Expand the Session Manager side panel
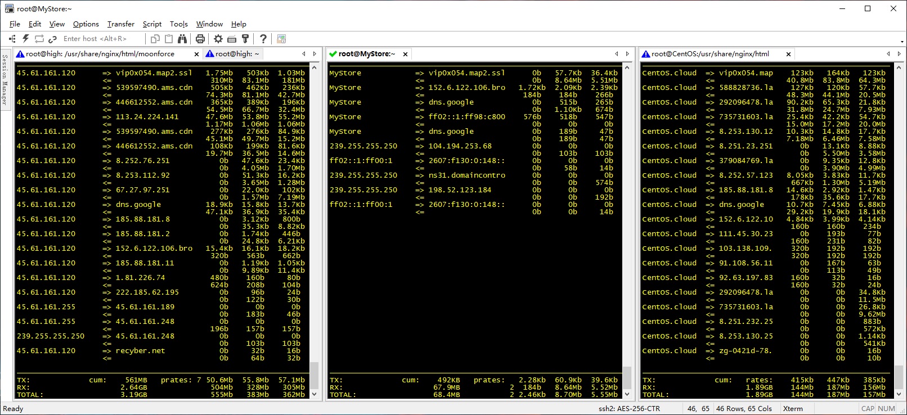The width and height of the screenshot is (907, 415). pos(5,79)
